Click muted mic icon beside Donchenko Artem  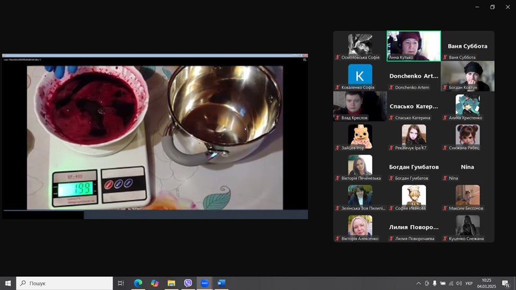[x=392, y=87]
